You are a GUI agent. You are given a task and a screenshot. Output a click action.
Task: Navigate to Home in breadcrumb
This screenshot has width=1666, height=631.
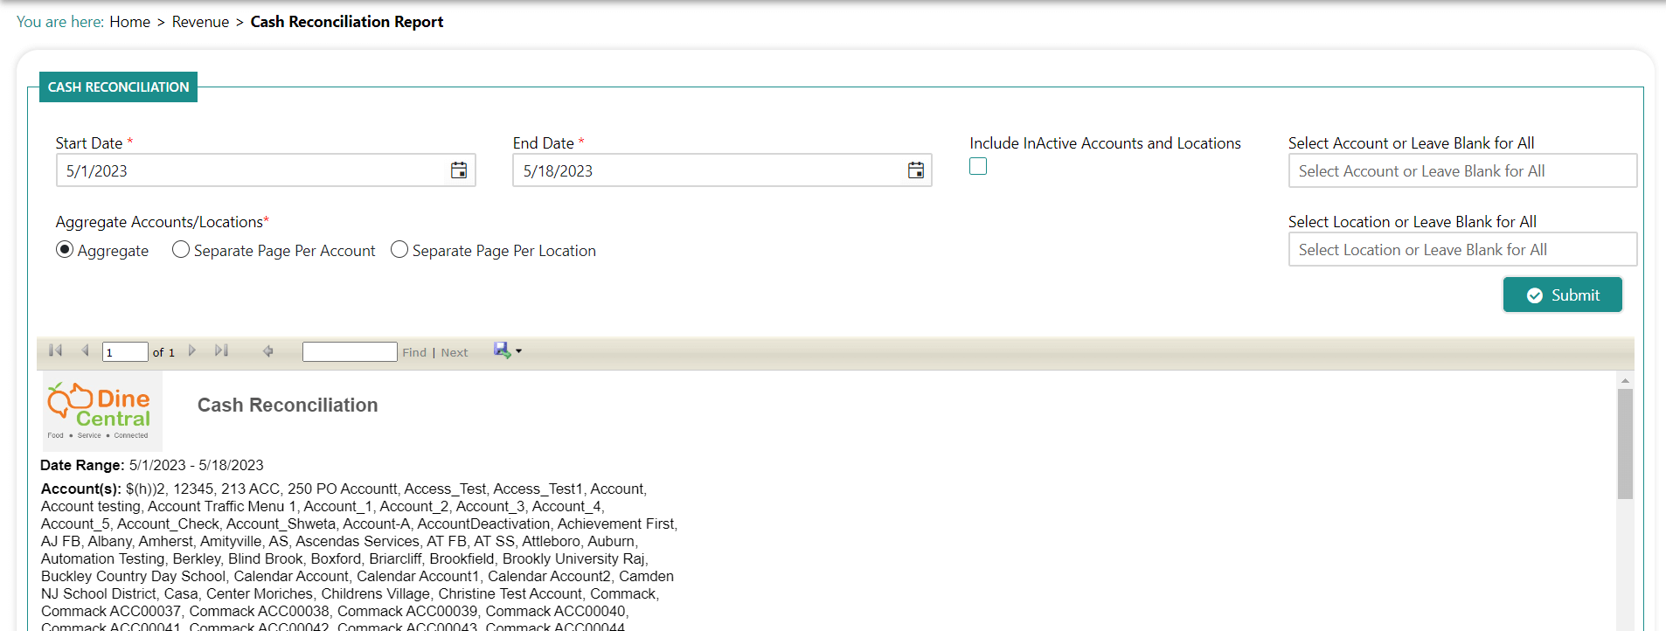pos(129,22)
